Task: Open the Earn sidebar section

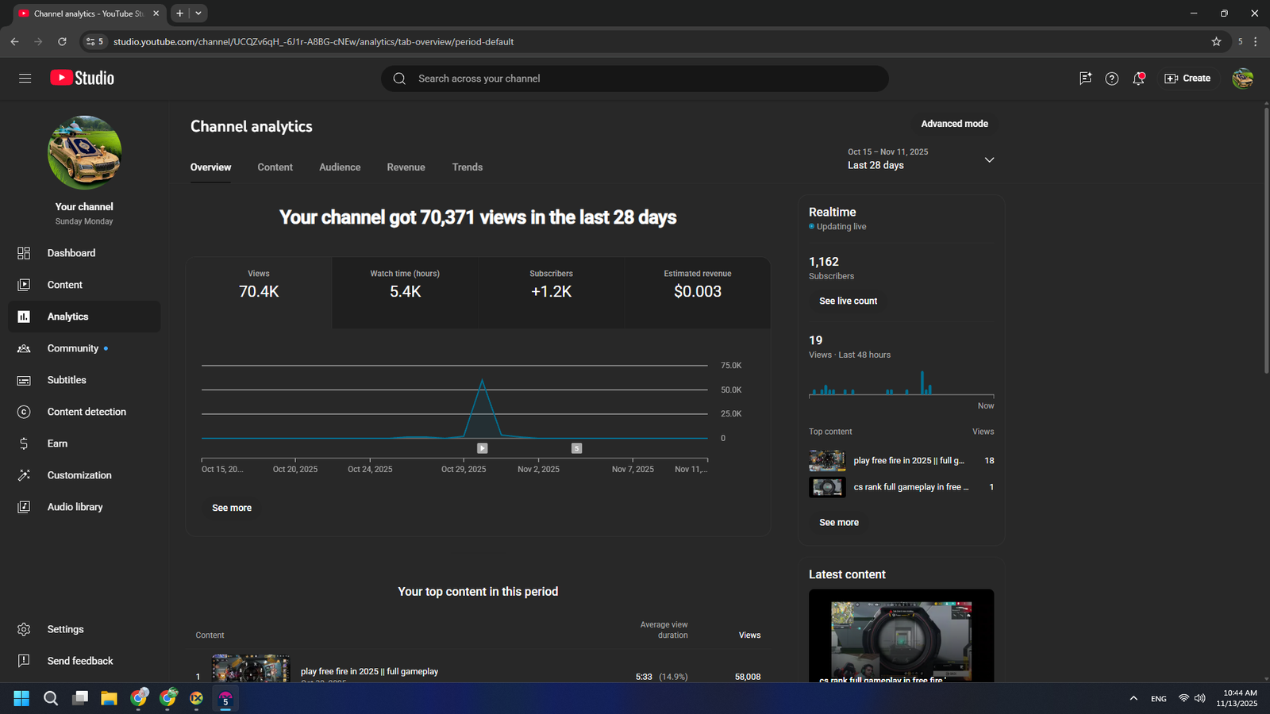Action: pos(57,443)
